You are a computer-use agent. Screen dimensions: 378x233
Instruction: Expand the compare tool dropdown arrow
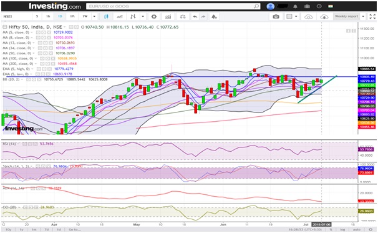[x=143, y=16]
